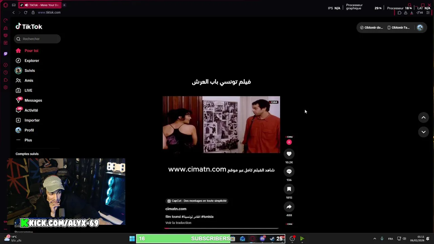Share the video with arrow icon
Image resolution: width=434 pixels, height=244 pixels.
pos(289,207)
